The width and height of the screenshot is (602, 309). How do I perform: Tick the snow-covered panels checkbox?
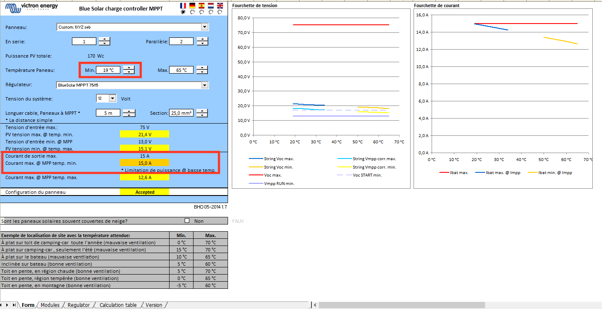point(187,221)
